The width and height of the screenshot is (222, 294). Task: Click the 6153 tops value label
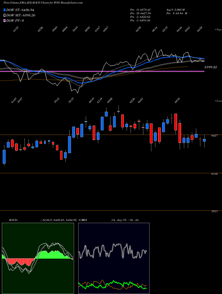click(16, 29)
